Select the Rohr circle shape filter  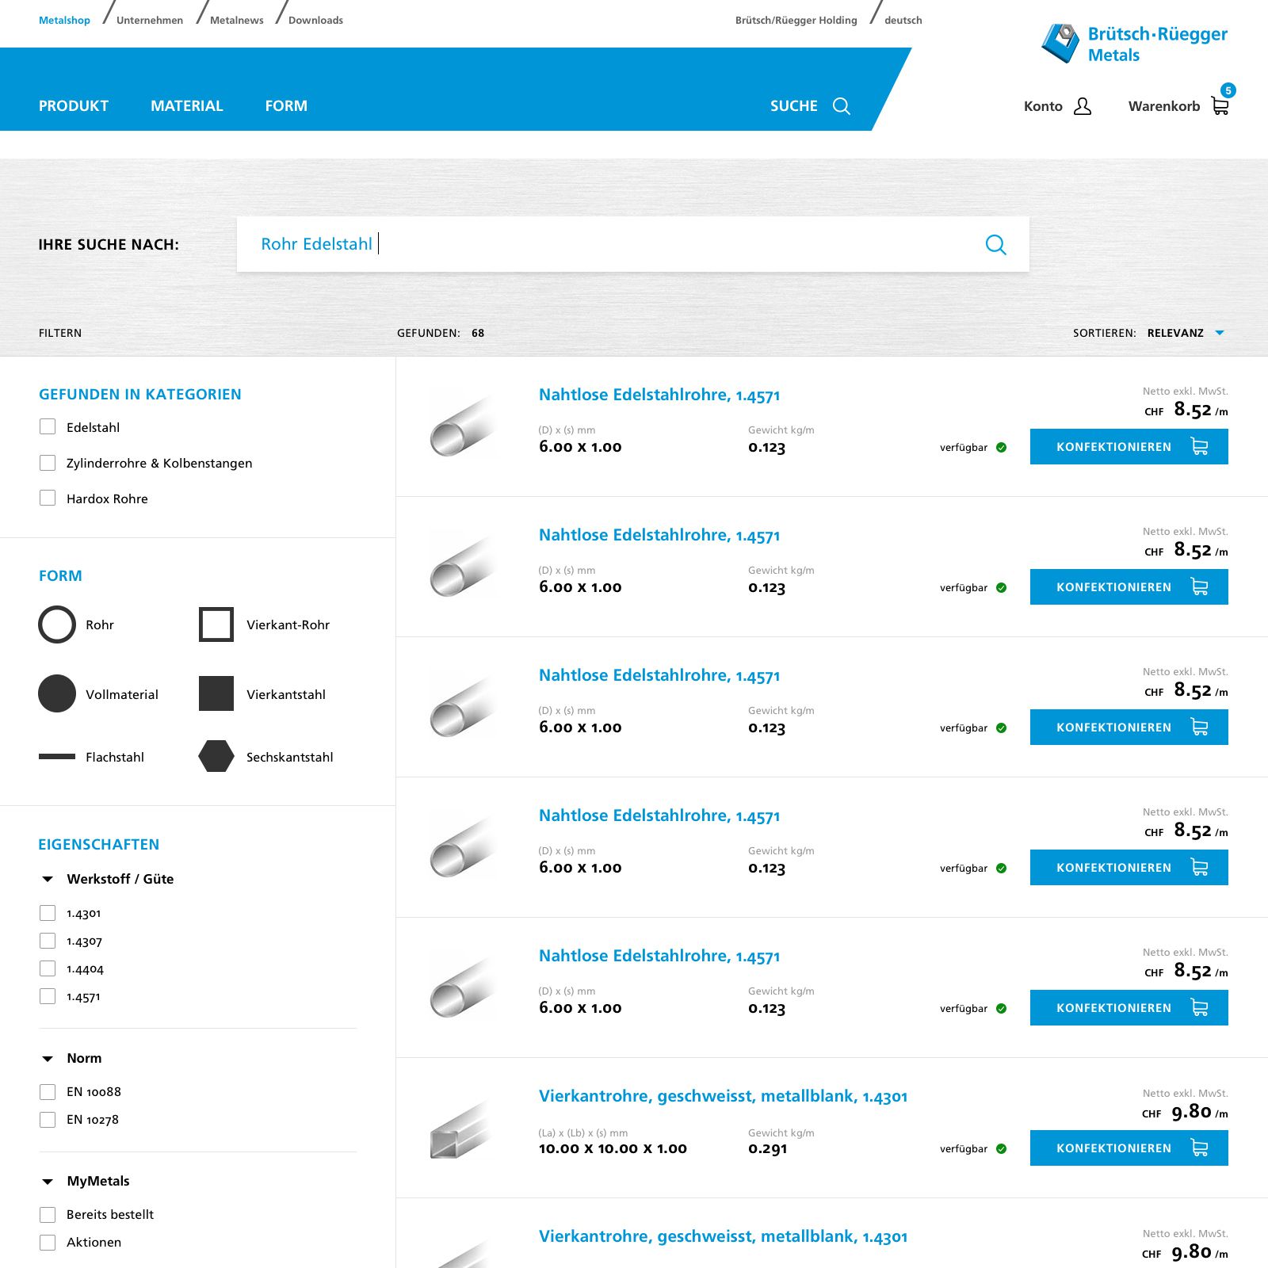(57, 624)
